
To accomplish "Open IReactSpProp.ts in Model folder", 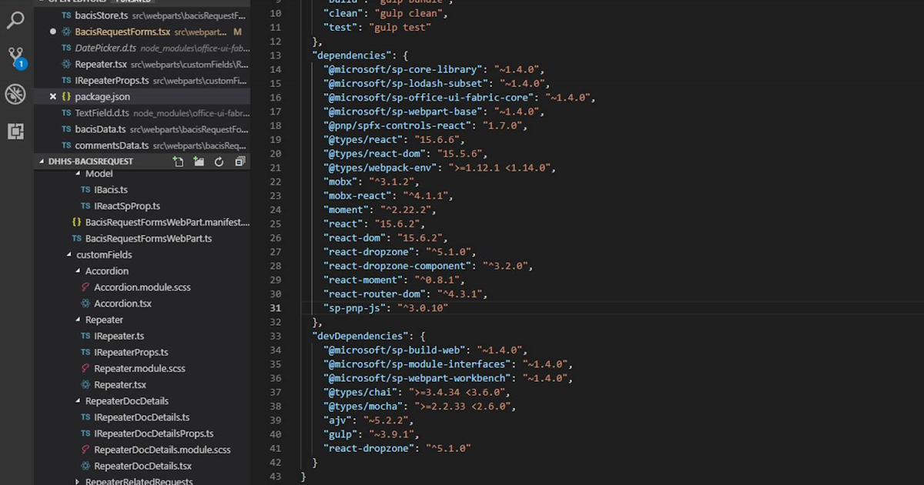I will (127, 206).
